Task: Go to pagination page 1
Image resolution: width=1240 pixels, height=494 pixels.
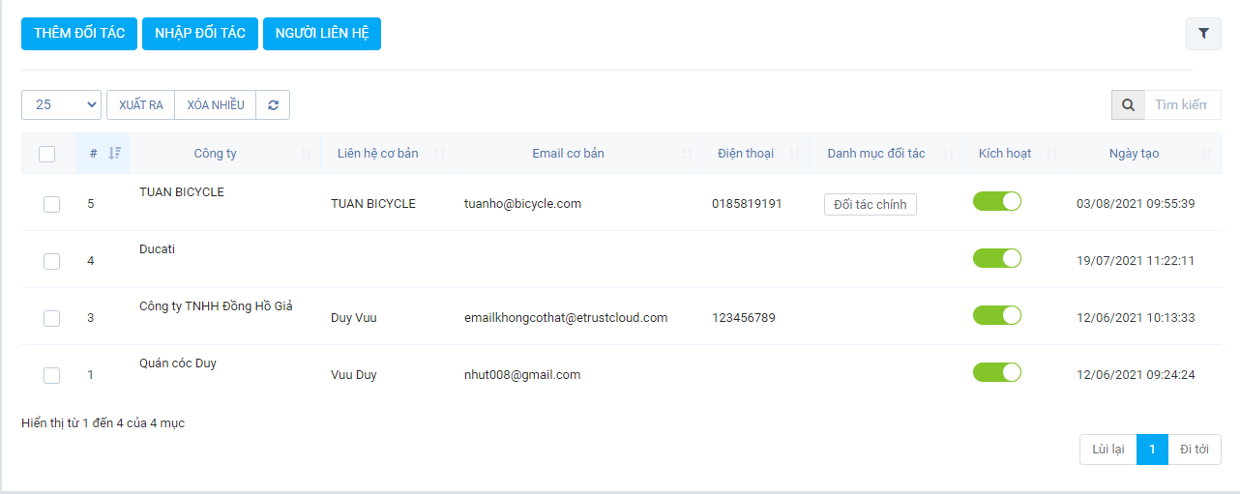Action: point(1152,450)
